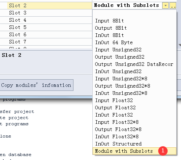Select Slot 5 row
The height and width of the screenshot is (160, 181).
(x=46, y=27)
